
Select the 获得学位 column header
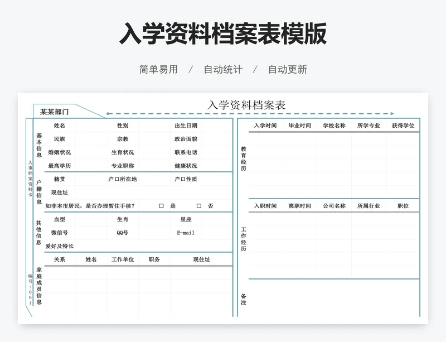coord(403,126)
